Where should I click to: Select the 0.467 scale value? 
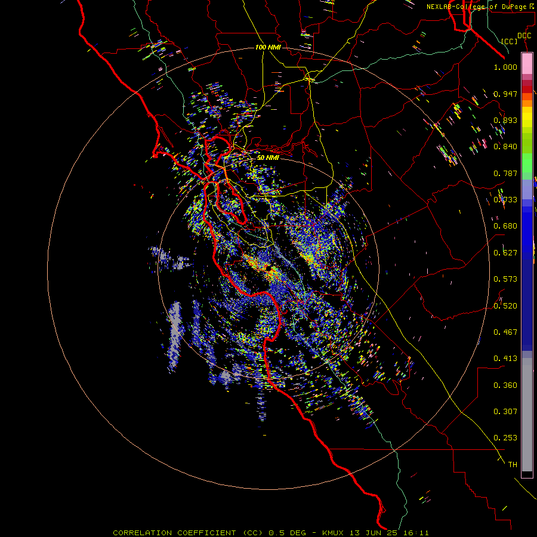coord(505,332)
